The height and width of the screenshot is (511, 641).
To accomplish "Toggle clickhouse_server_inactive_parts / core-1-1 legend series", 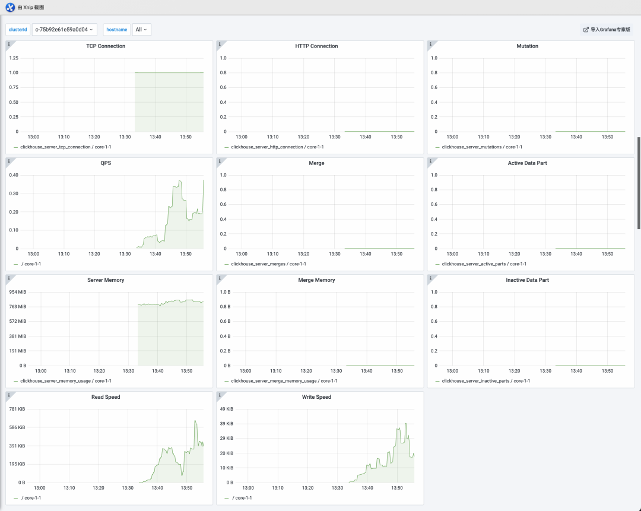I will tap(485, 381).
